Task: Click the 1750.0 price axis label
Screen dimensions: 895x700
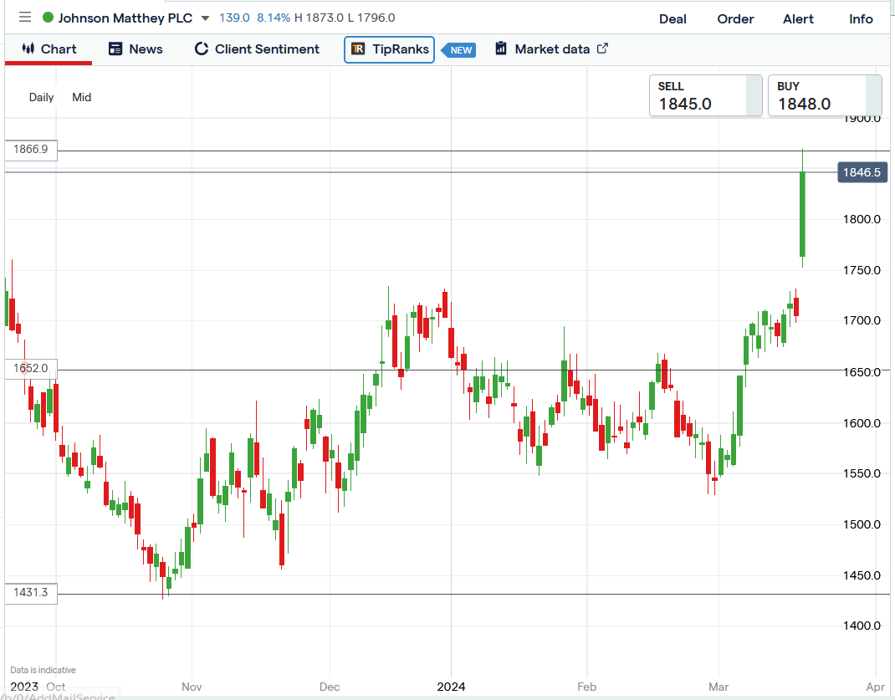Action: coord(862,270)
